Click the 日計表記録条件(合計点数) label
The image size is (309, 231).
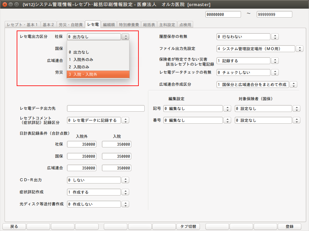click(45, 134)
